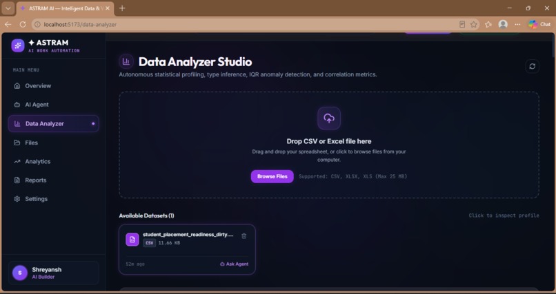Open the browser profile avatar icon
This screenshot has height=294, width=556.
click(503, 24)
